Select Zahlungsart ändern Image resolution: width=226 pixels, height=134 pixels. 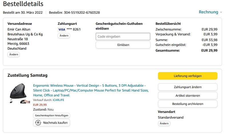point(187,87)
